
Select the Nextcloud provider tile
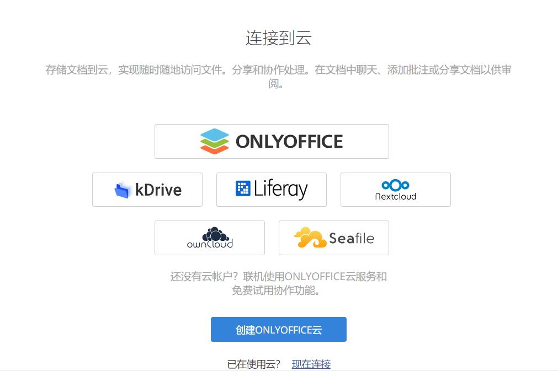tap(395, 190)
